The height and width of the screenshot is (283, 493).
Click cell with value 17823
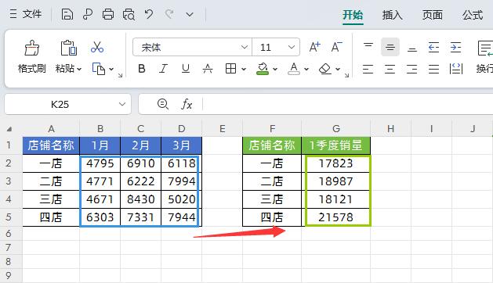click(336, 163)
